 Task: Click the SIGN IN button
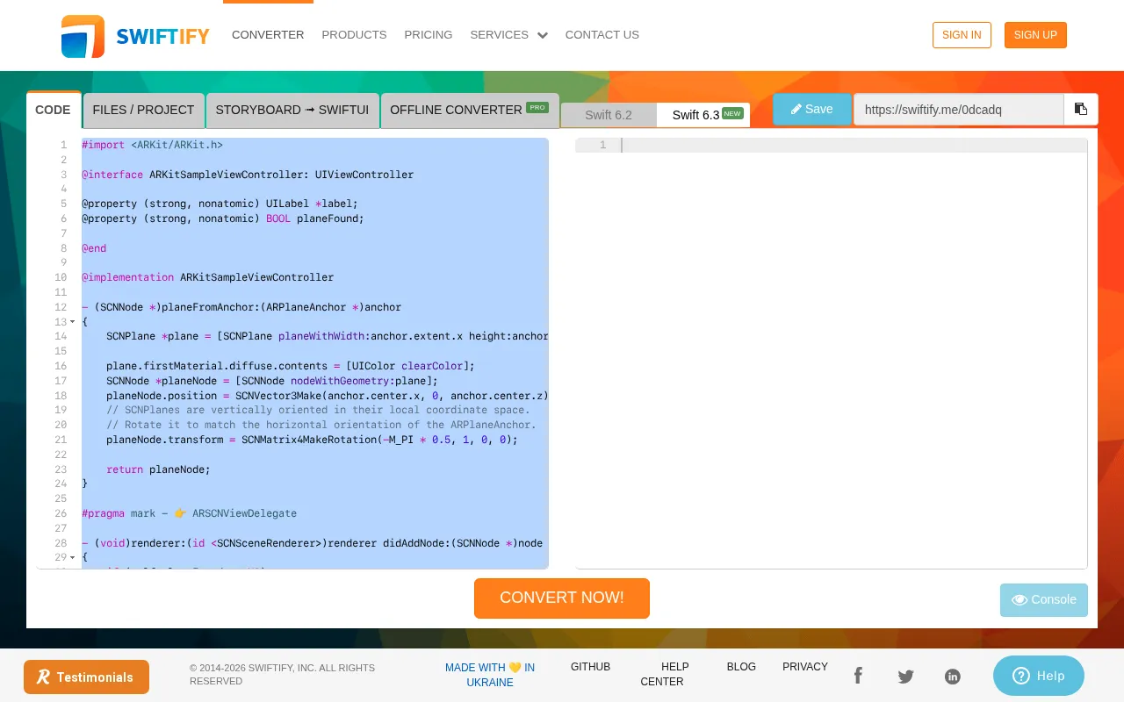pyautogui.click(x=962, y=35)
